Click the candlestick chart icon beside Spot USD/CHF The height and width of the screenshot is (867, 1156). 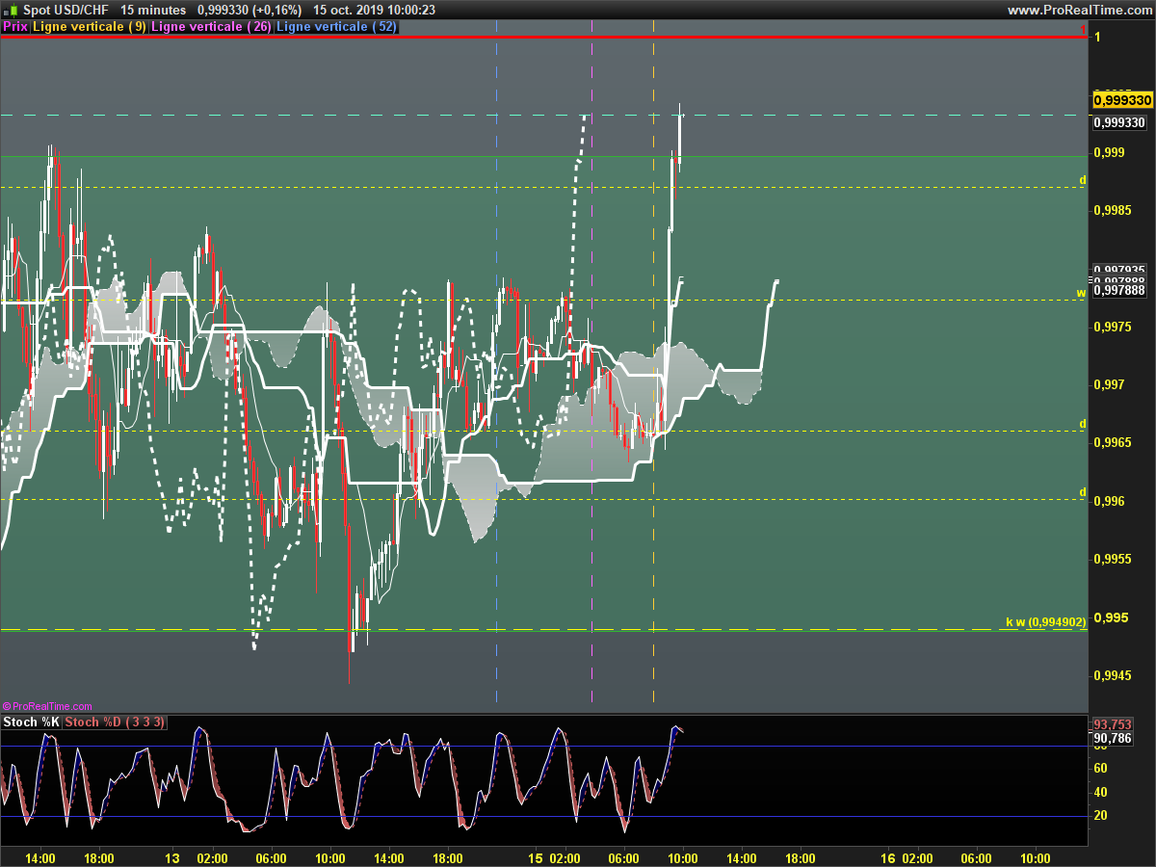(x=12, y=10)
